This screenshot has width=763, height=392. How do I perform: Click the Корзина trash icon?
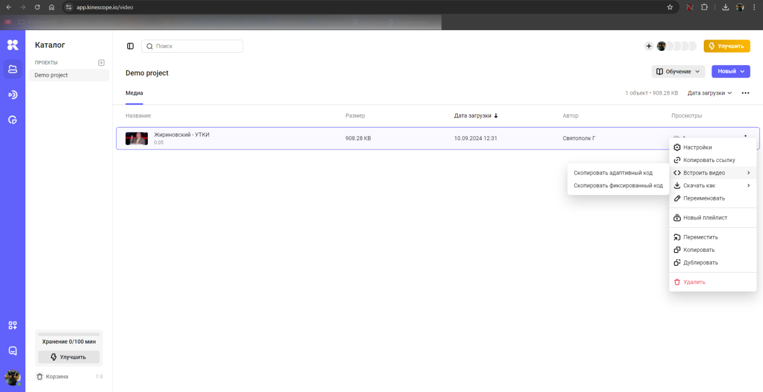point(40,377)
